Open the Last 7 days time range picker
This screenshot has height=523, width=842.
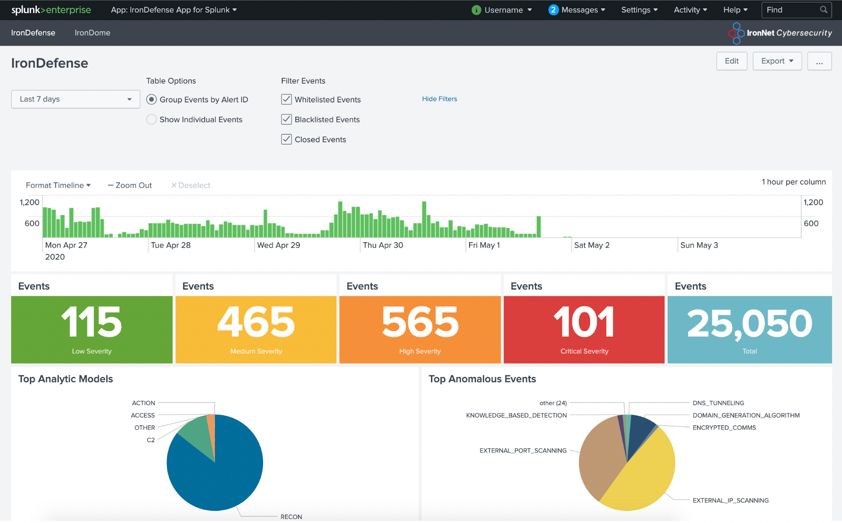coord(75,99)
